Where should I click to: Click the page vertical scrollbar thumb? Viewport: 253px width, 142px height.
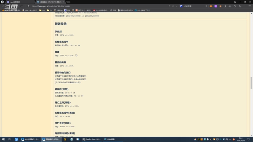[x=251, y=83]
